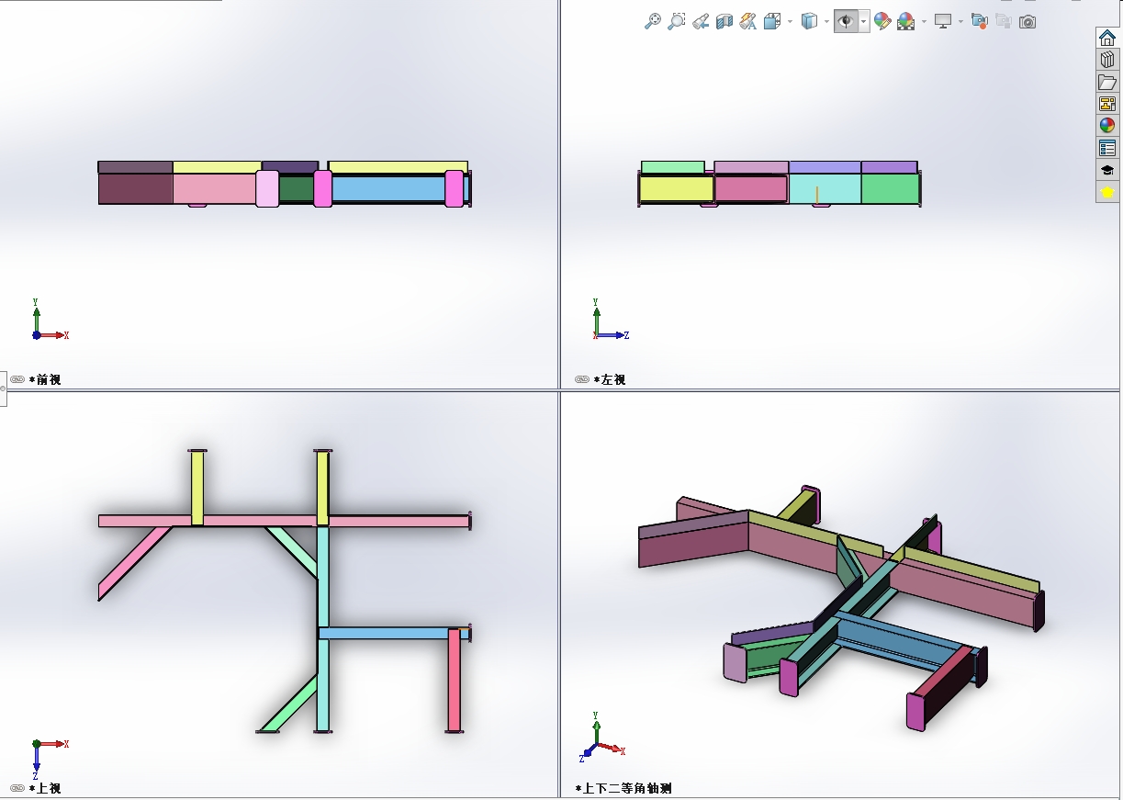
Task: Toggle the link icon beside *前视
Action: [x=17, y=379]
